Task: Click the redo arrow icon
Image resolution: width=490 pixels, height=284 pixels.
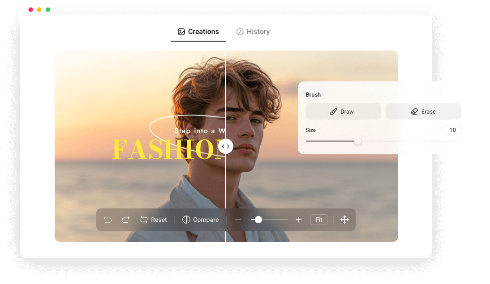Action: [125, 220]
